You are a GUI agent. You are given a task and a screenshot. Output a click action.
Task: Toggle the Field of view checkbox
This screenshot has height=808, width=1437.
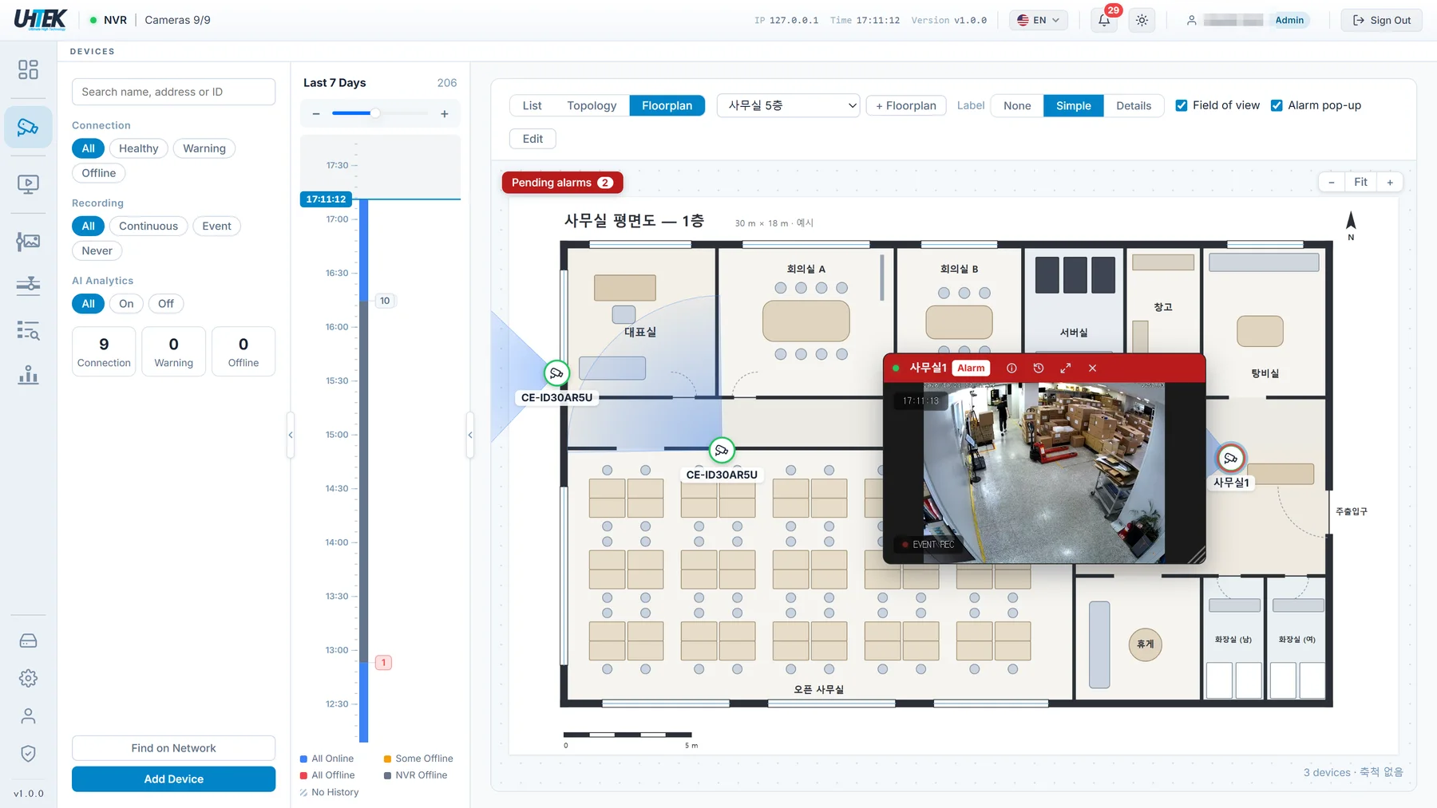pos(1182,105)
